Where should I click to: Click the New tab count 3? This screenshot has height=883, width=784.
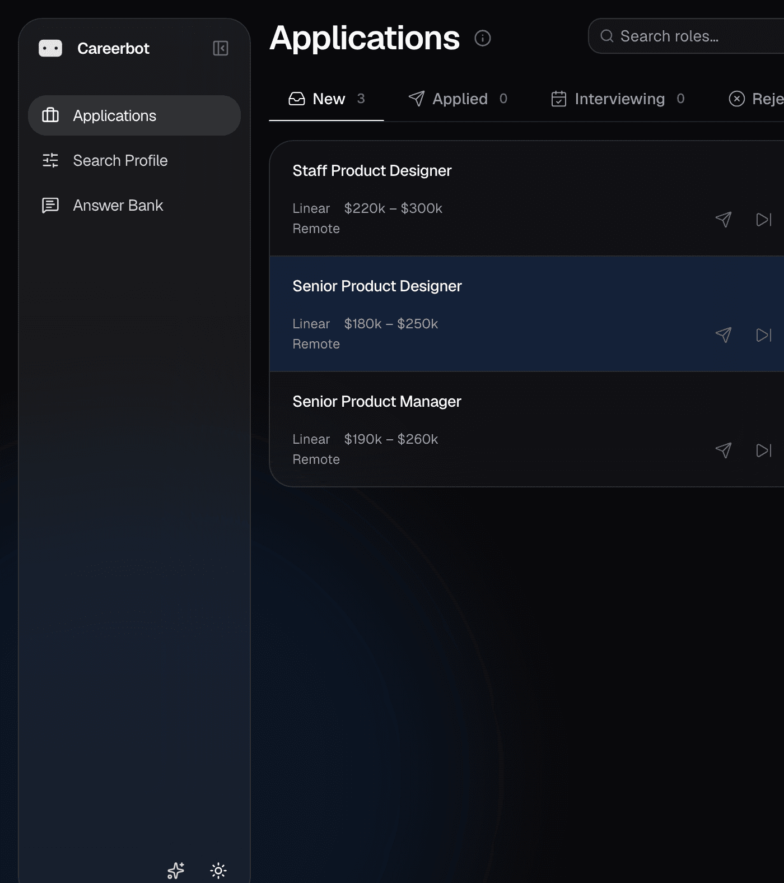point(361,99)
